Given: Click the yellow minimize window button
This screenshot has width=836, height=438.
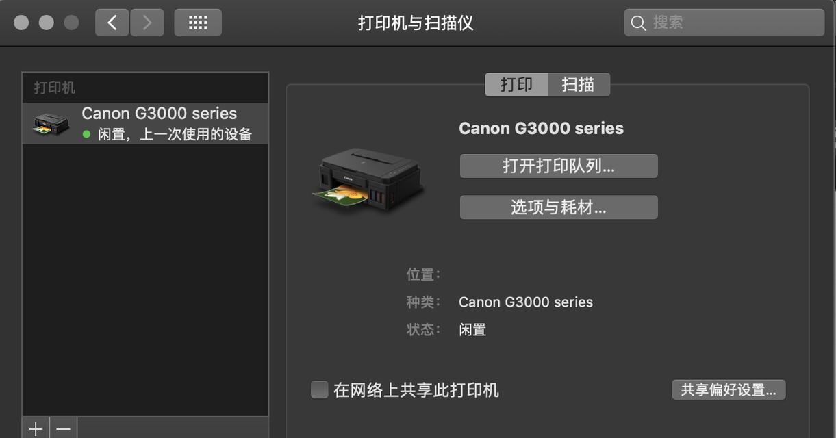Looking at the screenshot, I should pyautogui.click(x=47, y=23).
